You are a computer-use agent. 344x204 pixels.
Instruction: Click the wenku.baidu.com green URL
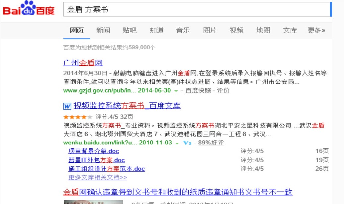[100, 143]
